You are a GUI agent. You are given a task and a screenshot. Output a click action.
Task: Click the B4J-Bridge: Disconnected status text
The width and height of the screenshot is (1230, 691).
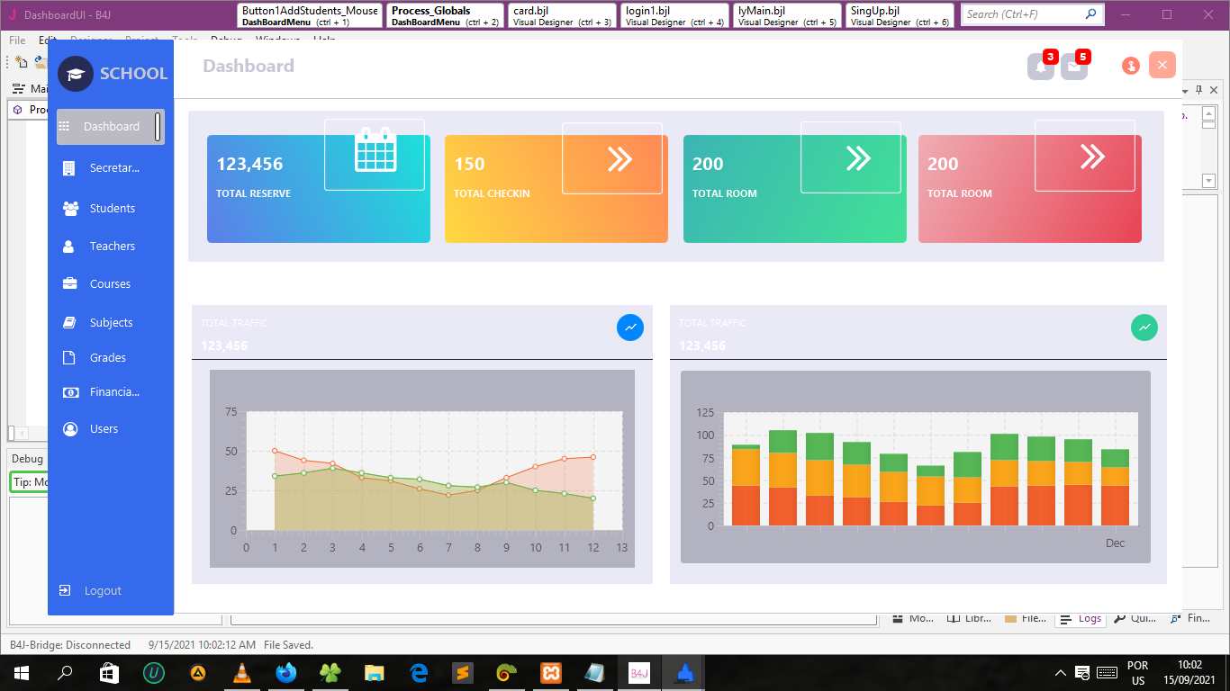point(70,645)
